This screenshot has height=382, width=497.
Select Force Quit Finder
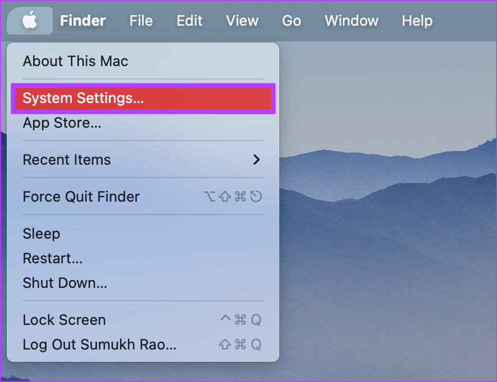pos(81,197)
